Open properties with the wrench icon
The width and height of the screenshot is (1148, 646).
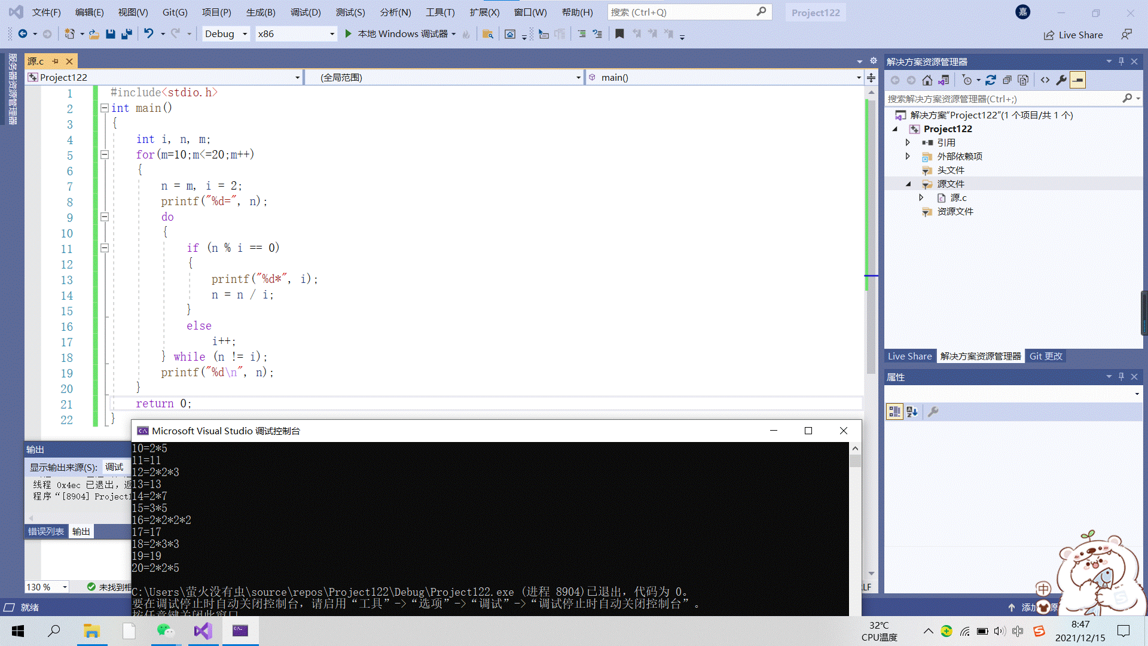coord(1061,80)
